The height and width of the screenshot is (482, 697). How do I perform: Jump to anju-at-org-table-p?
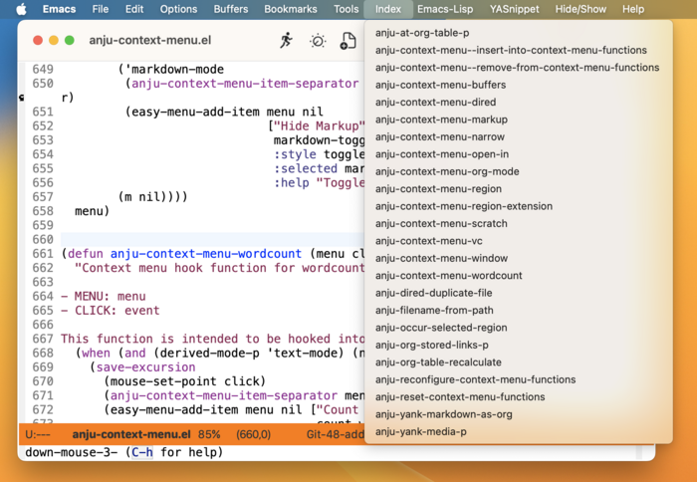click(x=519, y=33)
